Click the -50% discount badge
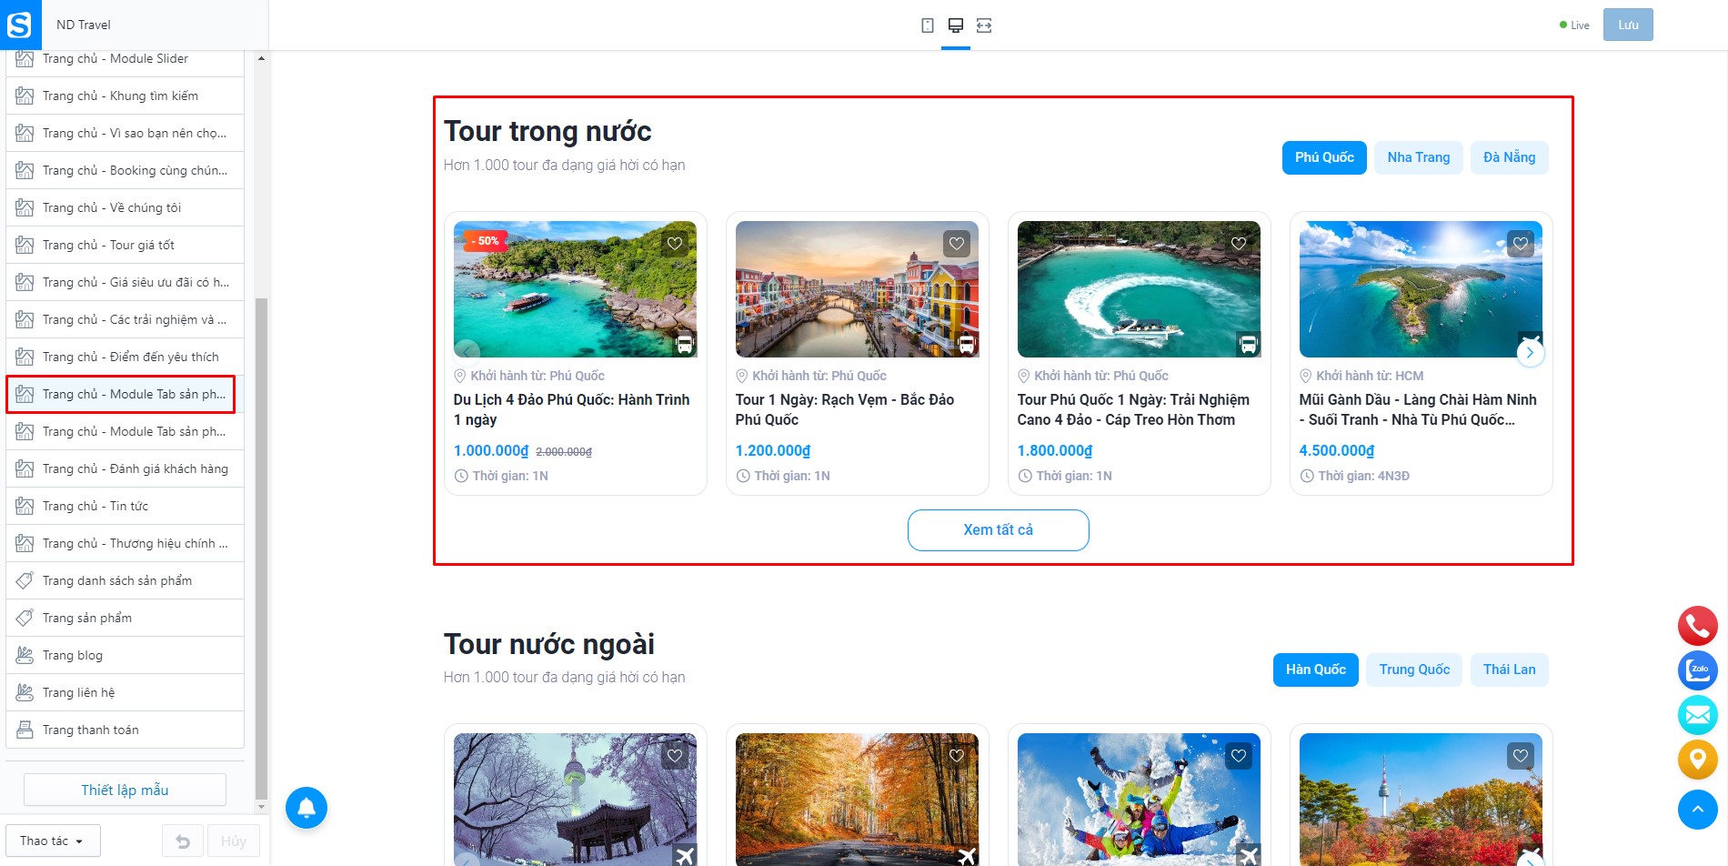Image resolution: width=1728 pixels, height=866 pixels. click(x=486, y=241)
